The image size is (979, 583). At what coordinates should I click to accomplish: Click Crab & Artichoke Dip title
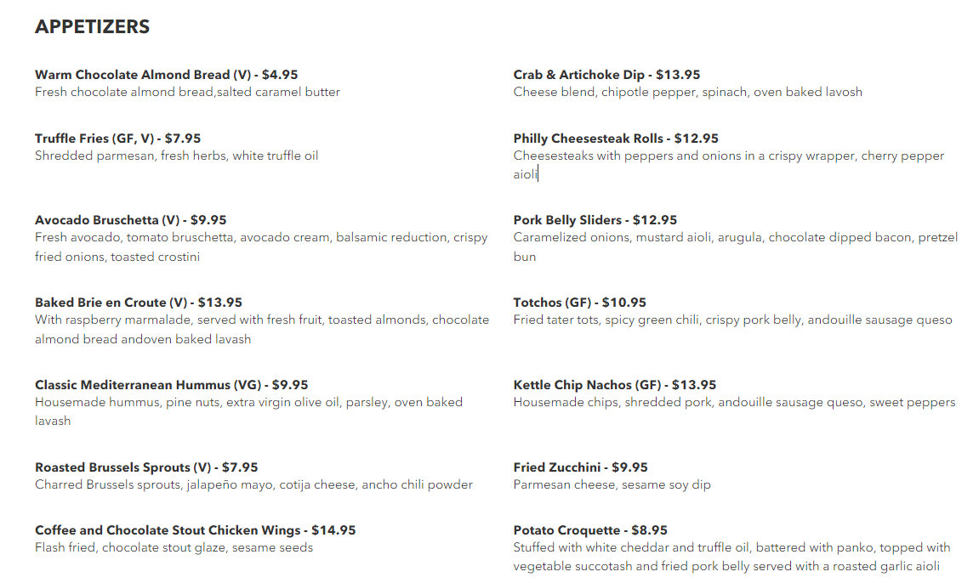[x=607, y=75]
